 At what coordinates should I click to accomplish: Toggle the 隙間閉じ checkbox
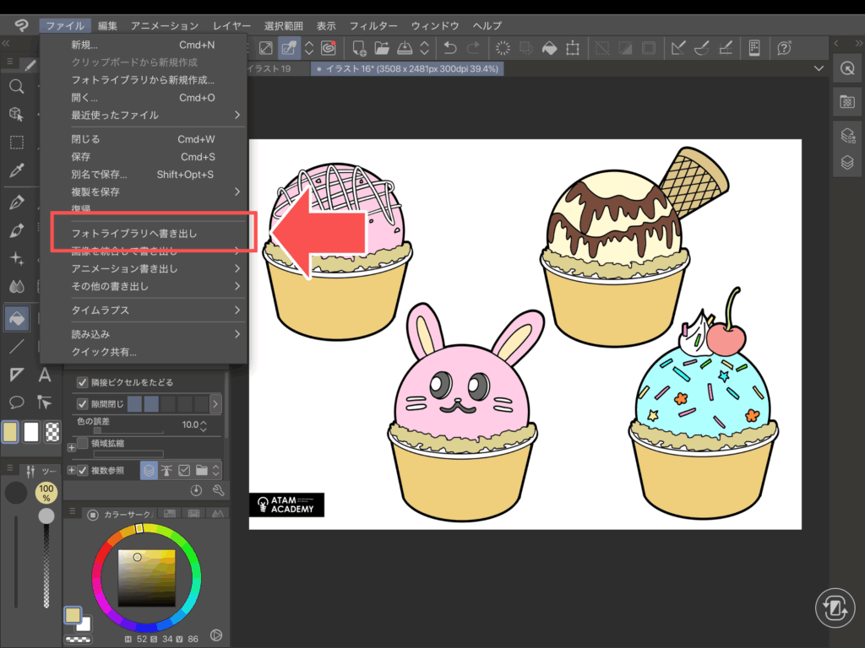pos(83,405)
